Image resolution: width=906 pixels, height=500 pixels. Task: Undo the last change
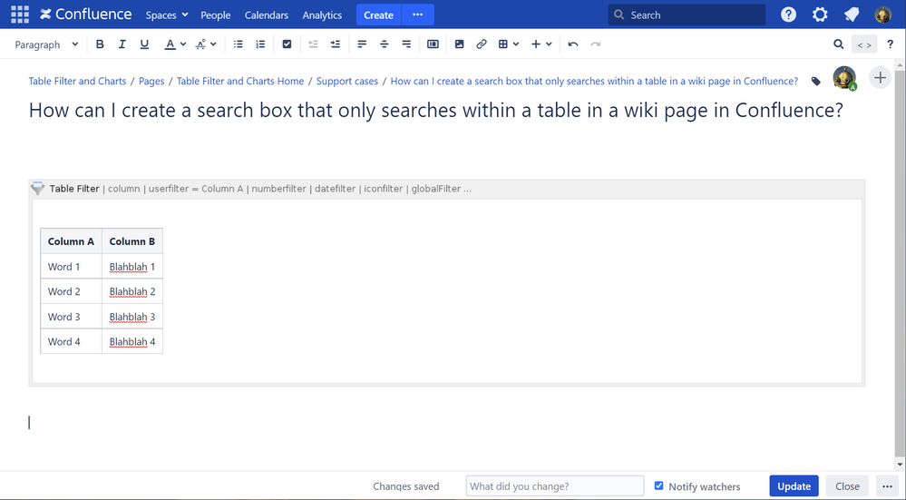coord(573,44)
